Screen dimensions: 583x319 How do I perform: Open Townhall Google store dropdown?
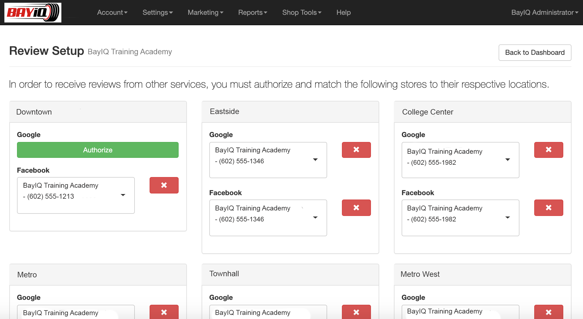coord(268,312)
